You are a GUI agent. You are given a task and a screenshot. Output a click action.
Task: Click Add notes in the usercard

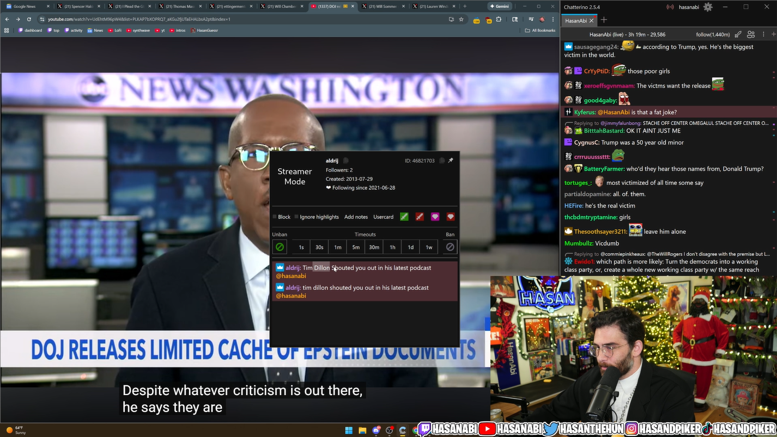pyautogui.click(x=356, y=217)
